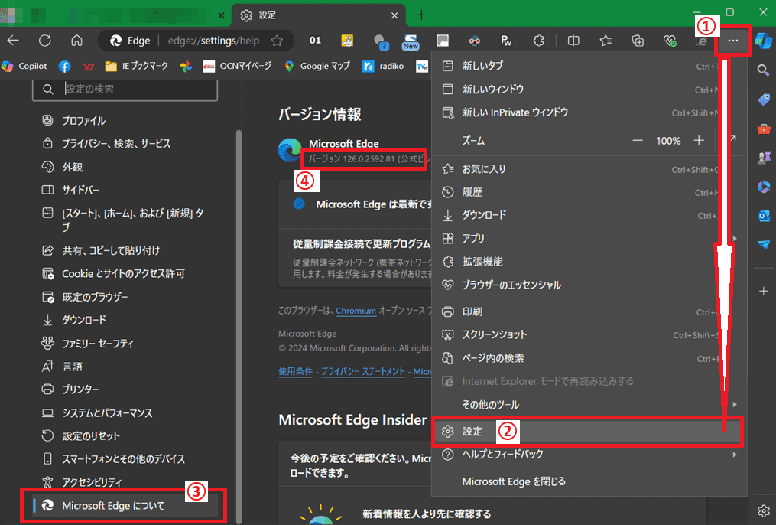Open sidebar search magnifier icon
776x525 pixels.
762,70
